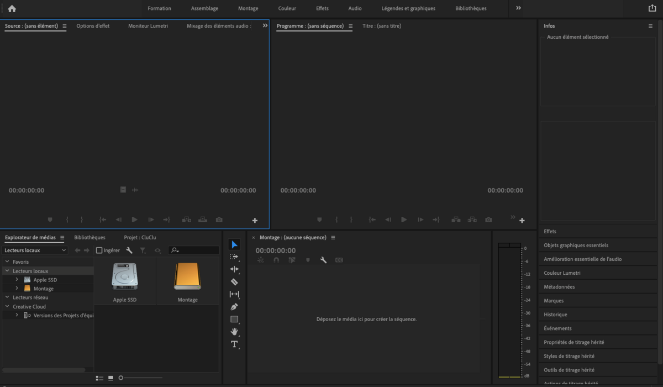Select the Ripple Edit tool
The image size is (663, 387).
[x=234, y=269]
